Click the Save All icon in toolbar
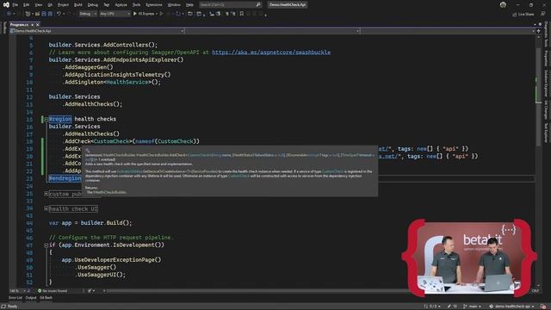 (50, 14)
